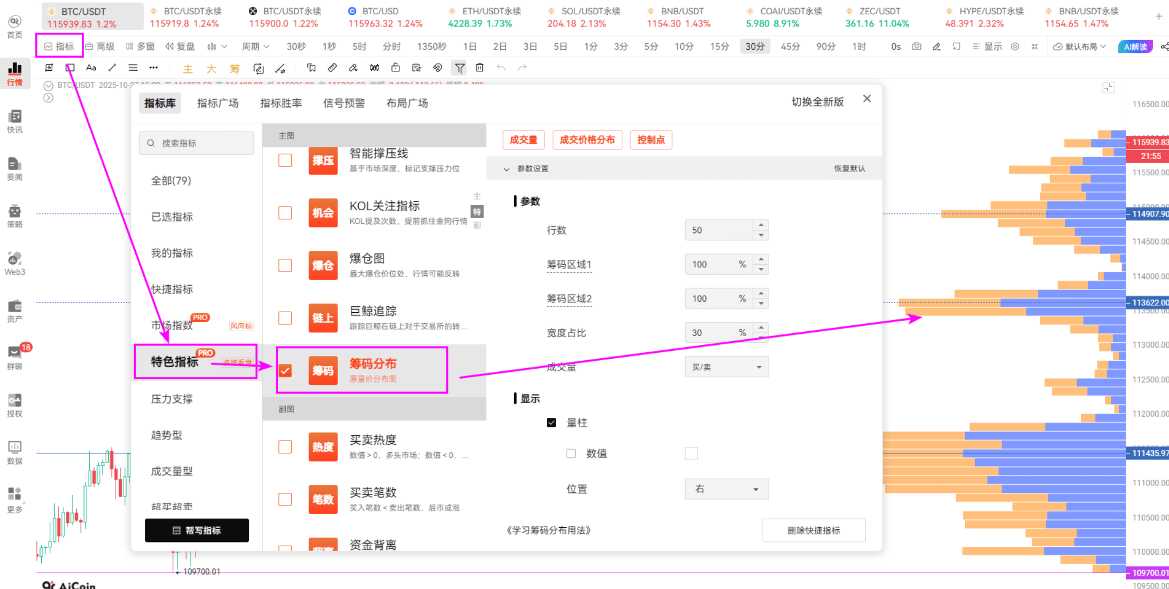Switch to the 指标广场 tab
The width and height of the screenshot is (1169, 589).
pyautogui.click(x=218, y=103)
